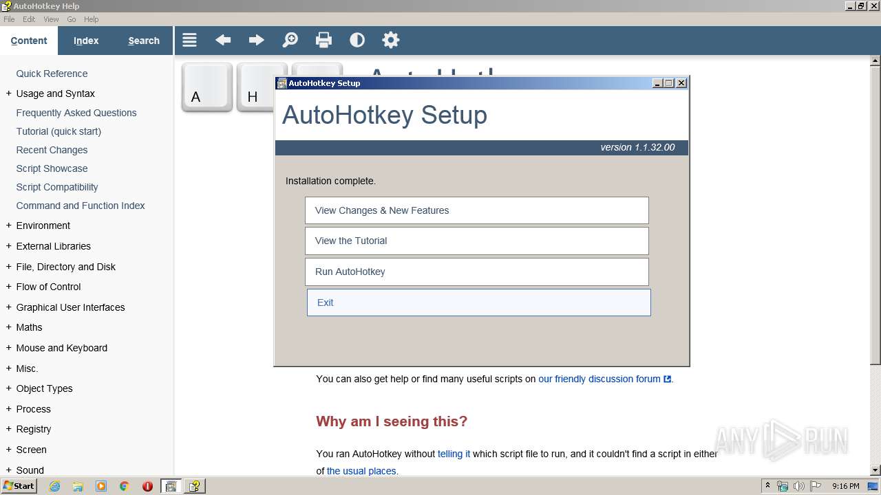The image size is (881, 495).
Task: Open Script Compatibility page
Action: (57, 187)
